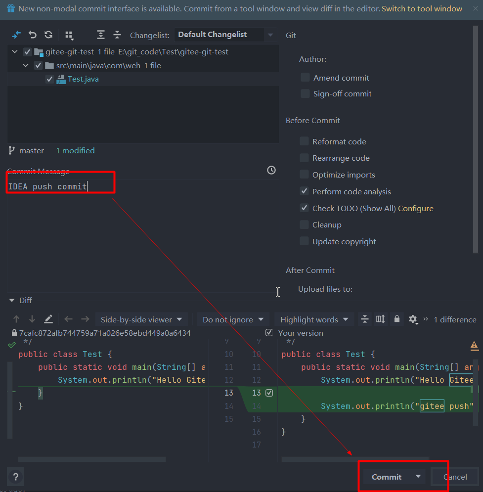Click the Expand All icon
Image resolution: width=483 pixels, height=492 pixels.
(x=101, y=35)
